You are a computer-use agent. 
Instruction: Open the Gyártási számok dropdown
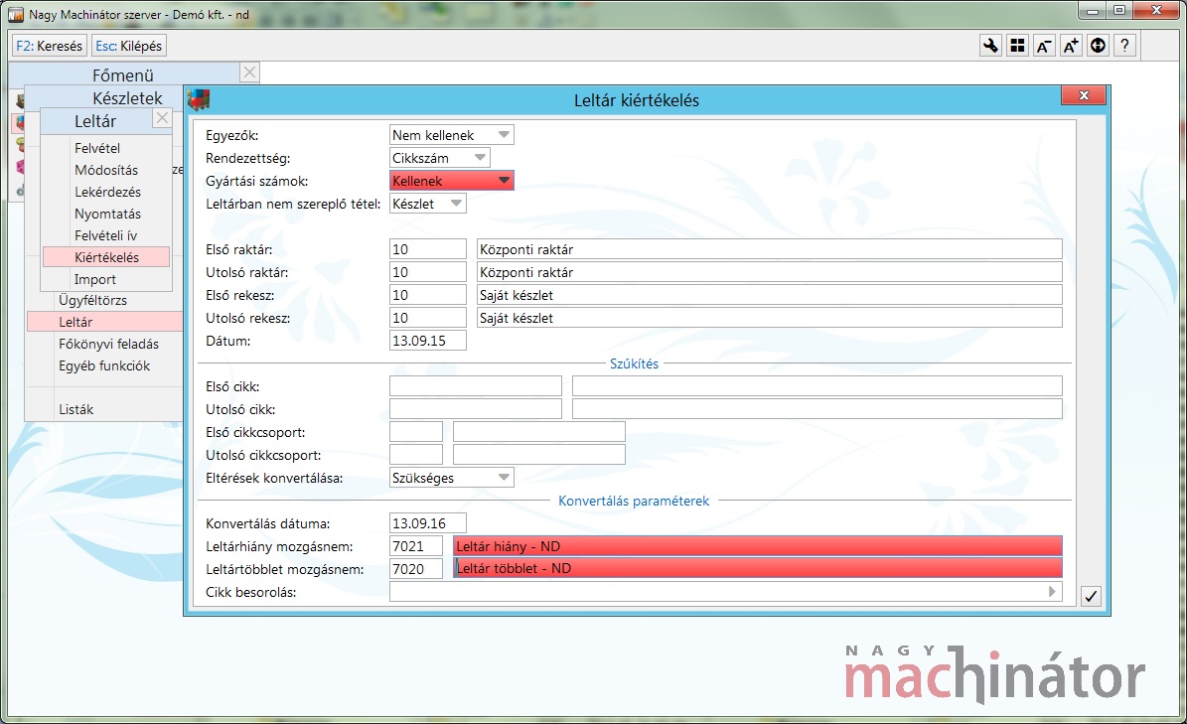click(x=451, y=181)
